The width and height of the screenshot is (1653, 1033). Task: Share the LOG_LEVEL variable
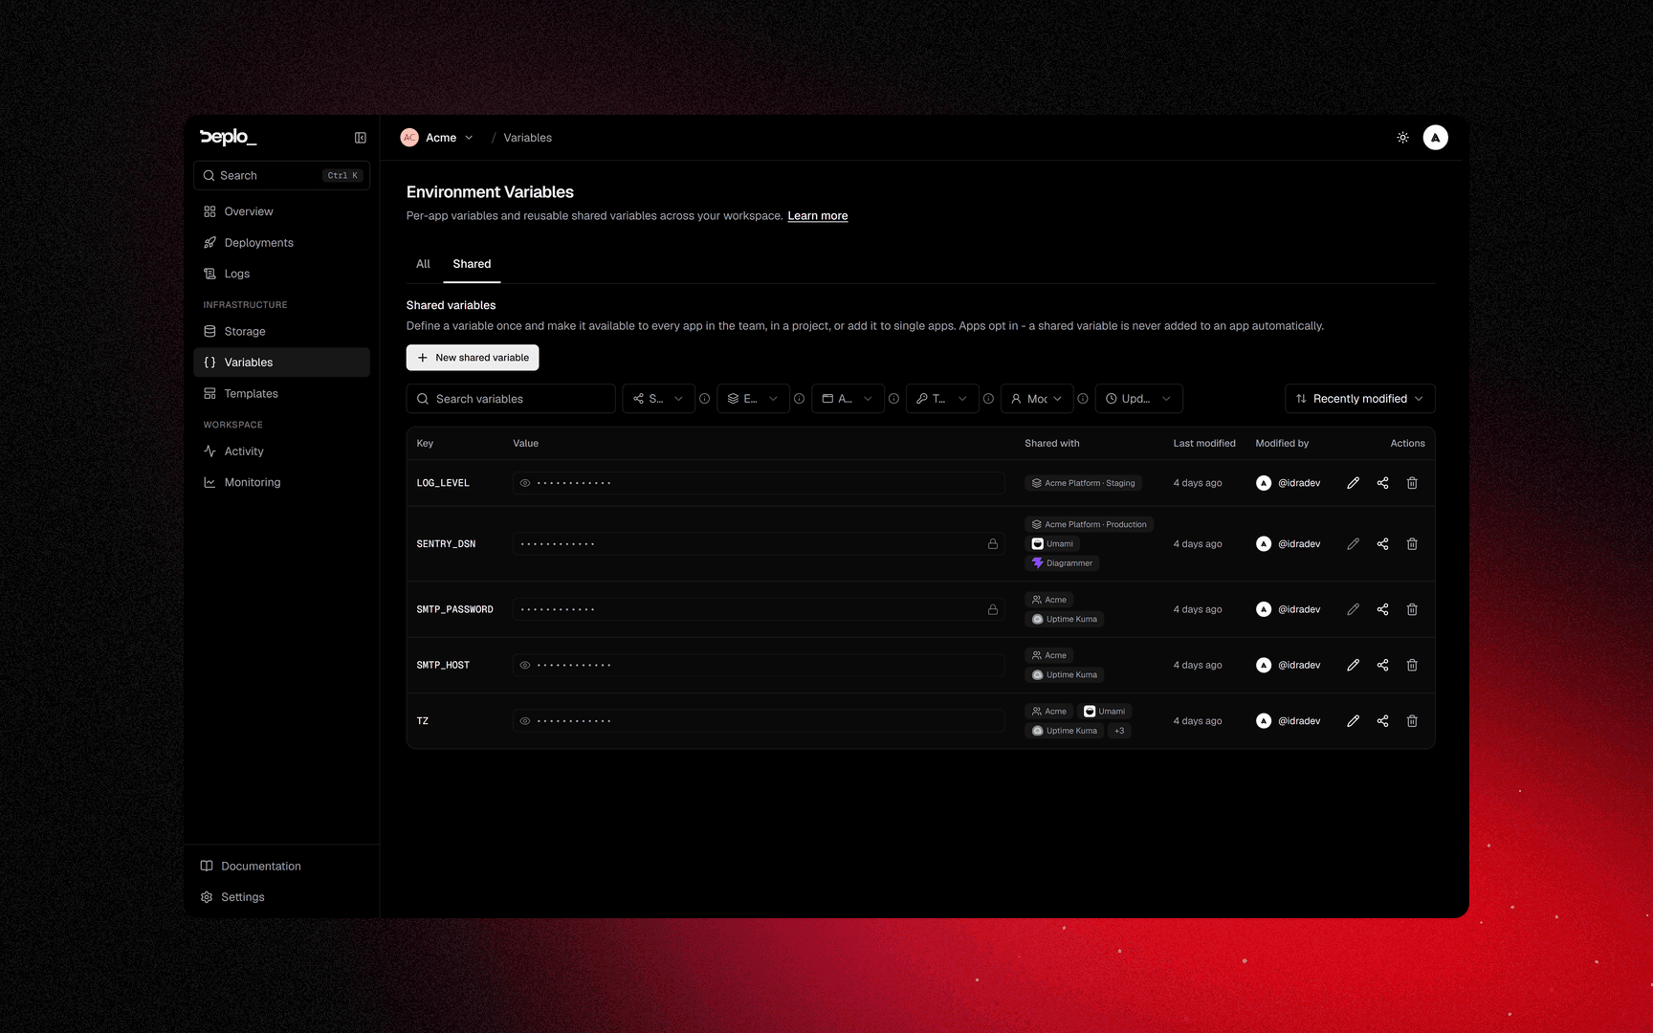(1382, 483)
